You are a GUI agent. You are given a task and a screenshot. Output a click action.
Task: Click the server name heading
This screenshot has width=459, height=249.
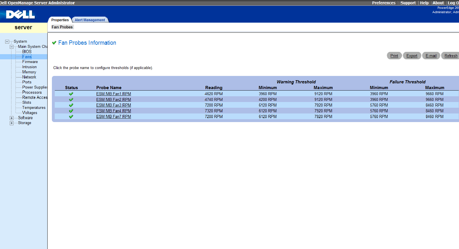click(24, 28)
